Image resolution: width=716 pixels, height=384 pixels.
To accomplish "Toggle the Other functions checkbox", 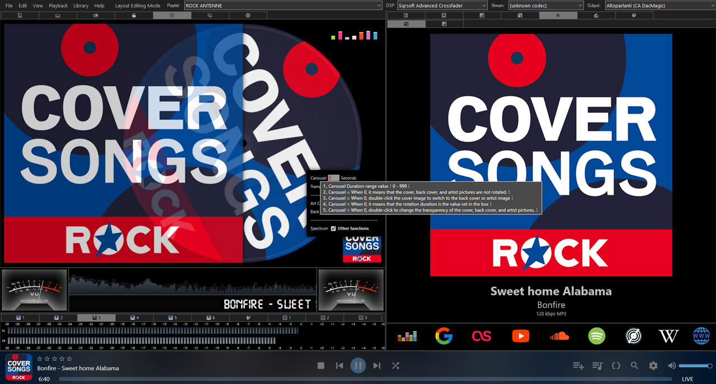I will (x=333, y=228).
